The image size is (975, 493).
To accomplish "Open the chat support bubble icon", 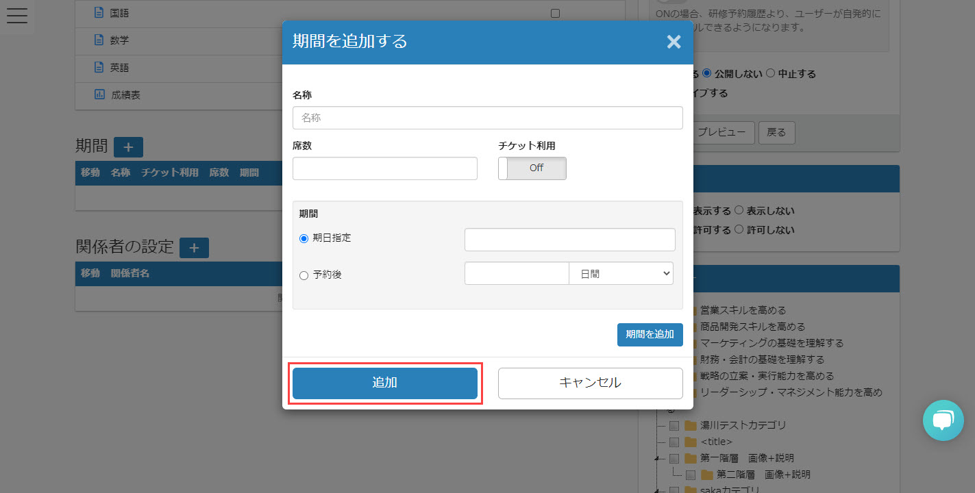I will (943, 420).
